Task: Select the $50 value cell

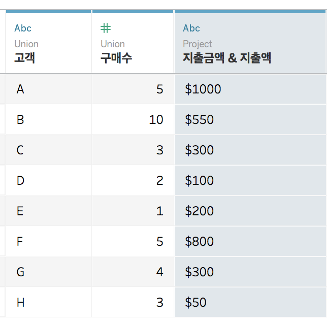Action: (250, 302)
